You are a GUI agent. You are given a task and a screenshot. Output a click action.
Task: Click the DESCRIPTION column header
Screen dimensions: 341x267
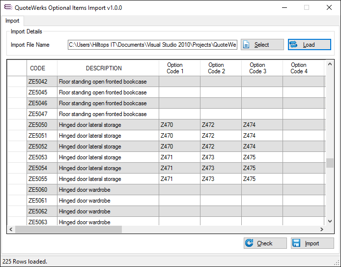point(104,68)
